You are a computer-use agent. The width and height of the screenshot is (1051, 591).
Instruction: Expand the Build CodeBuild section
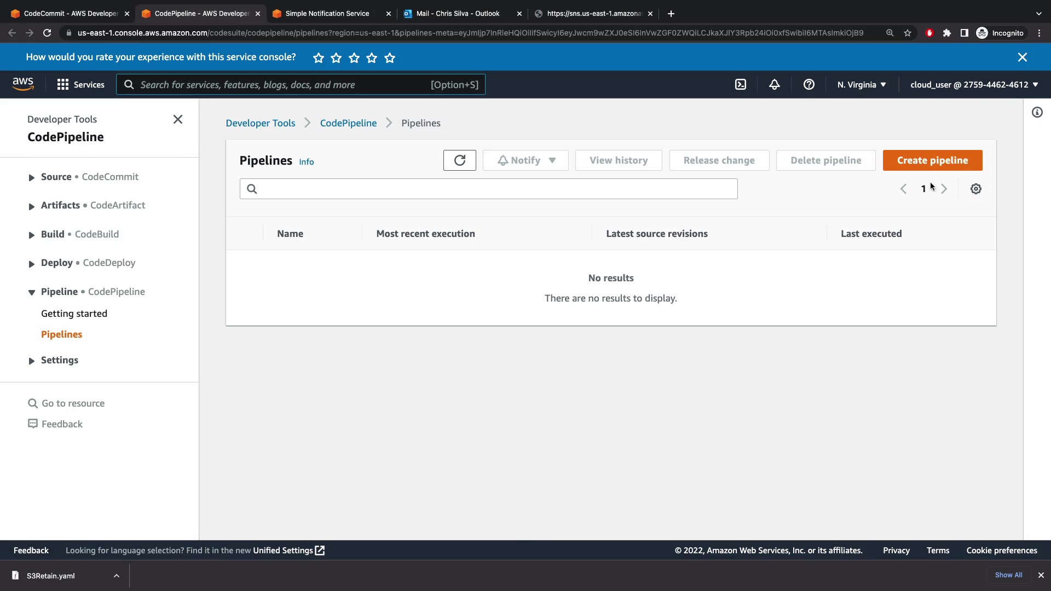tap(32, 235)
